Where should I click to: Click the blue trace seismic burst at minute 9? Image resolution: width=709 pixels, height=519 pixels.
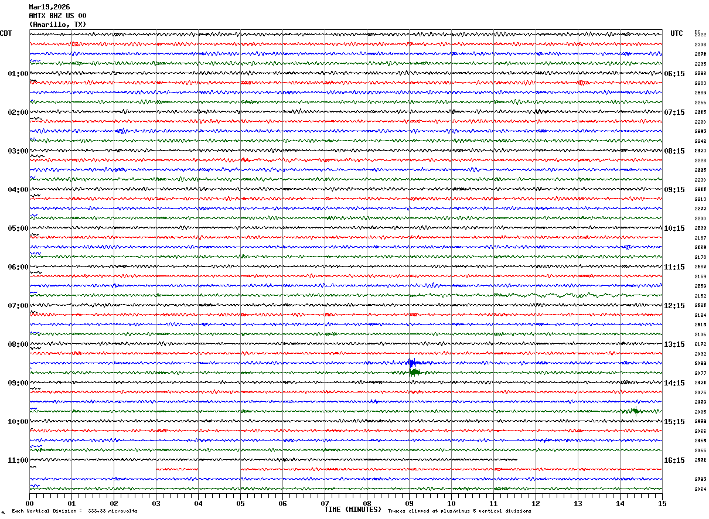coord(411,363)
